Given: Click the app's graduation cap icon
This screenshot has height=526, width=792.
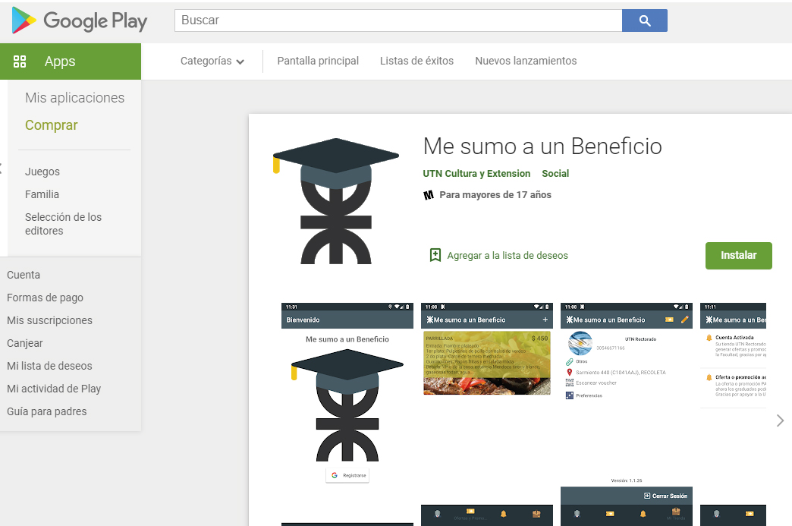Looking at the screenshot, I should coord(336,200).
